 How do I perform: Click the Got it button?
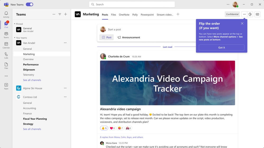coord(221,48)
